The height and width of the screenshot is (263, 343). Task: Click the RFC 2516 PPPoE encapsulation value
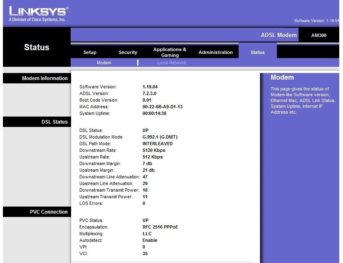pyautogui.click(x=160, y=227)
